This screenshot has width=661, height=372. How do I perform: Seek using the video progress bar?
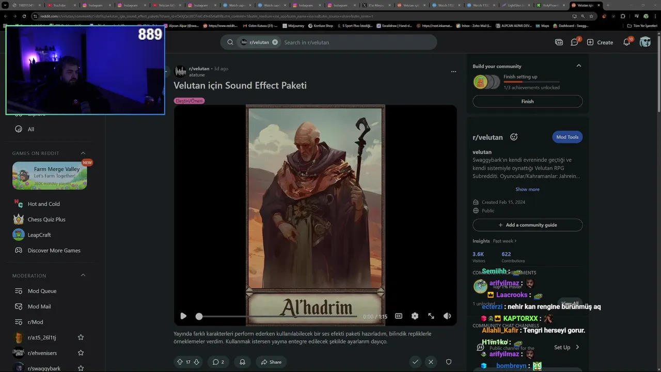point(277,316)
